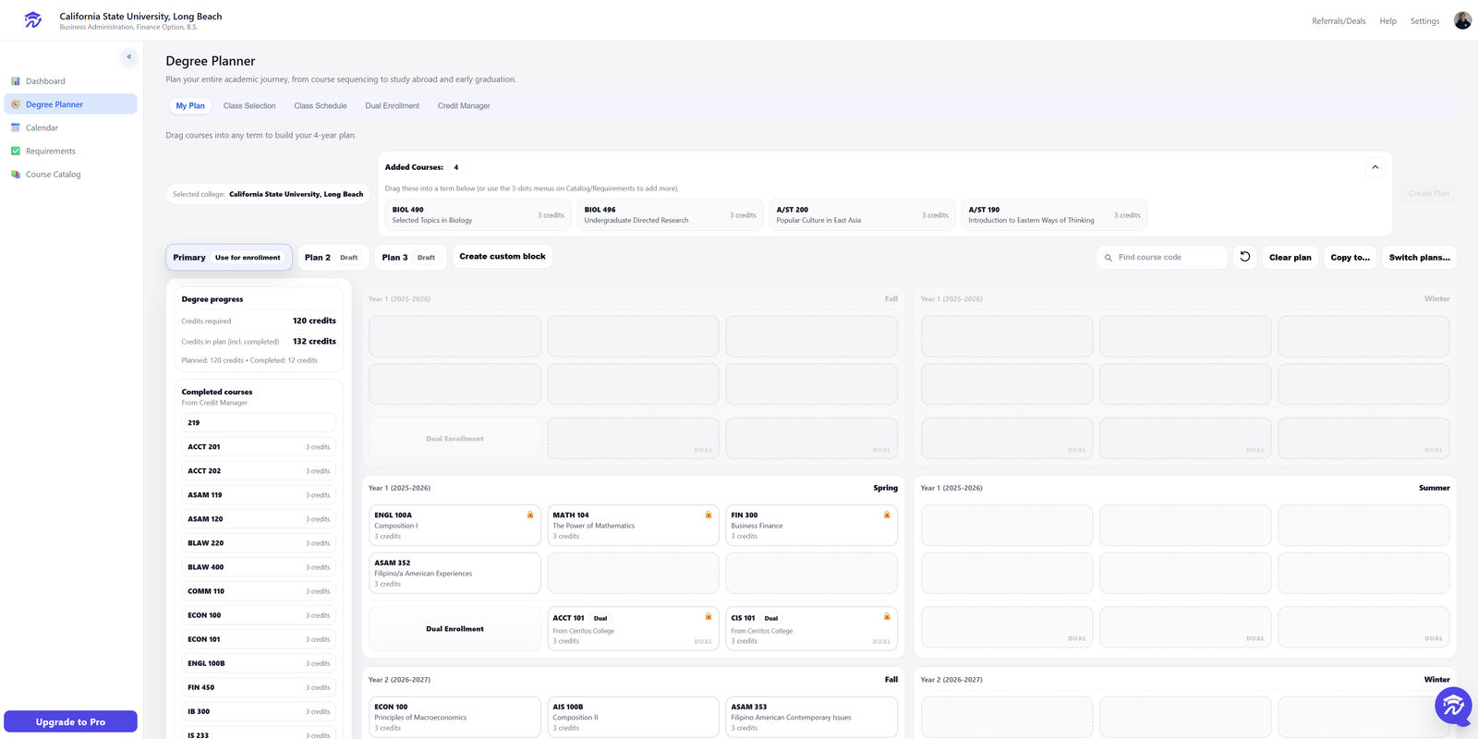Image resolution: width=1478 pixels, height=739 pixels.
Task: Click the lock icon on CIS 101 card
Action: coord(887,616)
